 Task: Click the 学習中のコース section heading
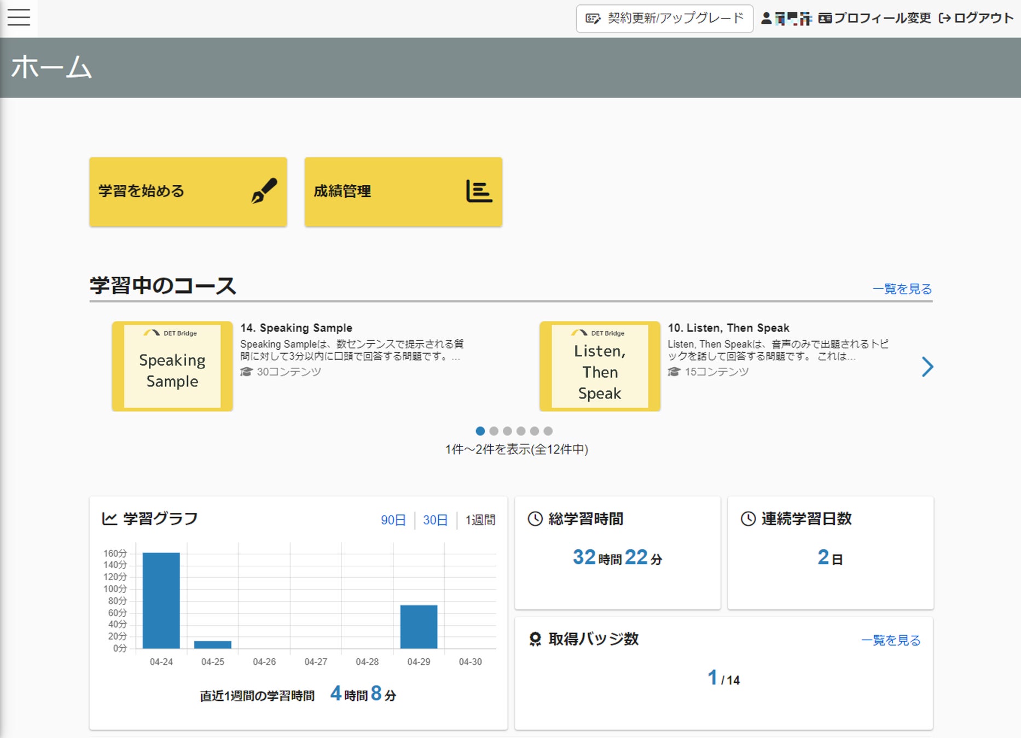pos(163,285)
